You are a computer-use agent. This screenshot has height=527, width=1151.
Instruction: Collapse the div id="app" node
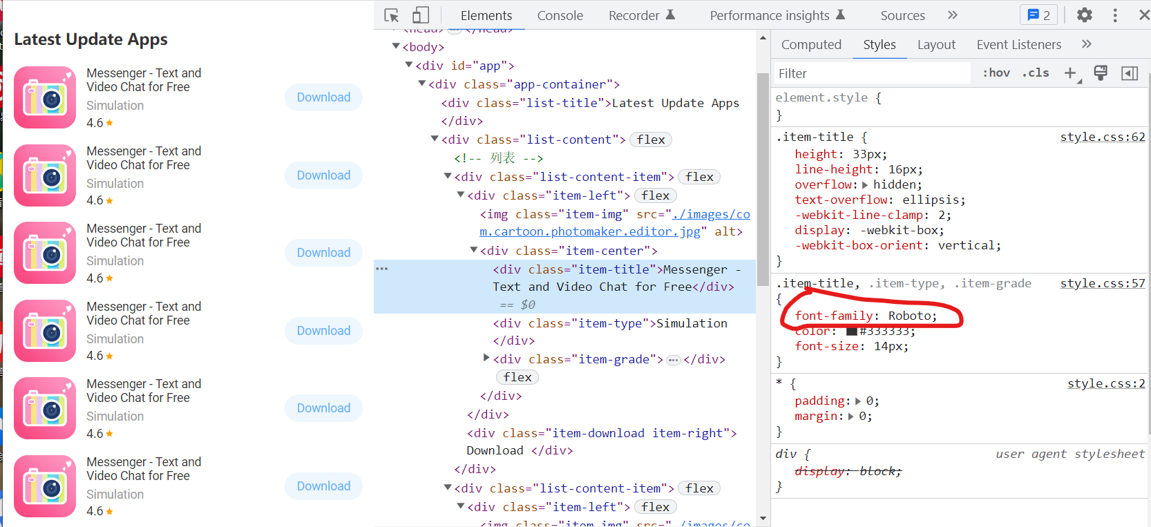coord(409,65)
